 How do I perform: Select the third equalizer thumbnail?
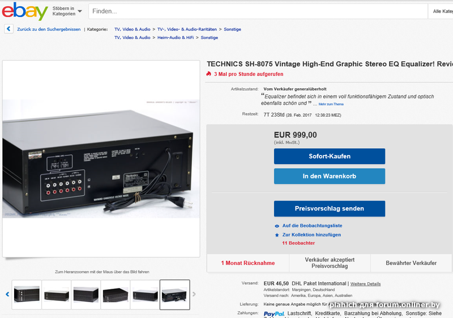[86, 295]
